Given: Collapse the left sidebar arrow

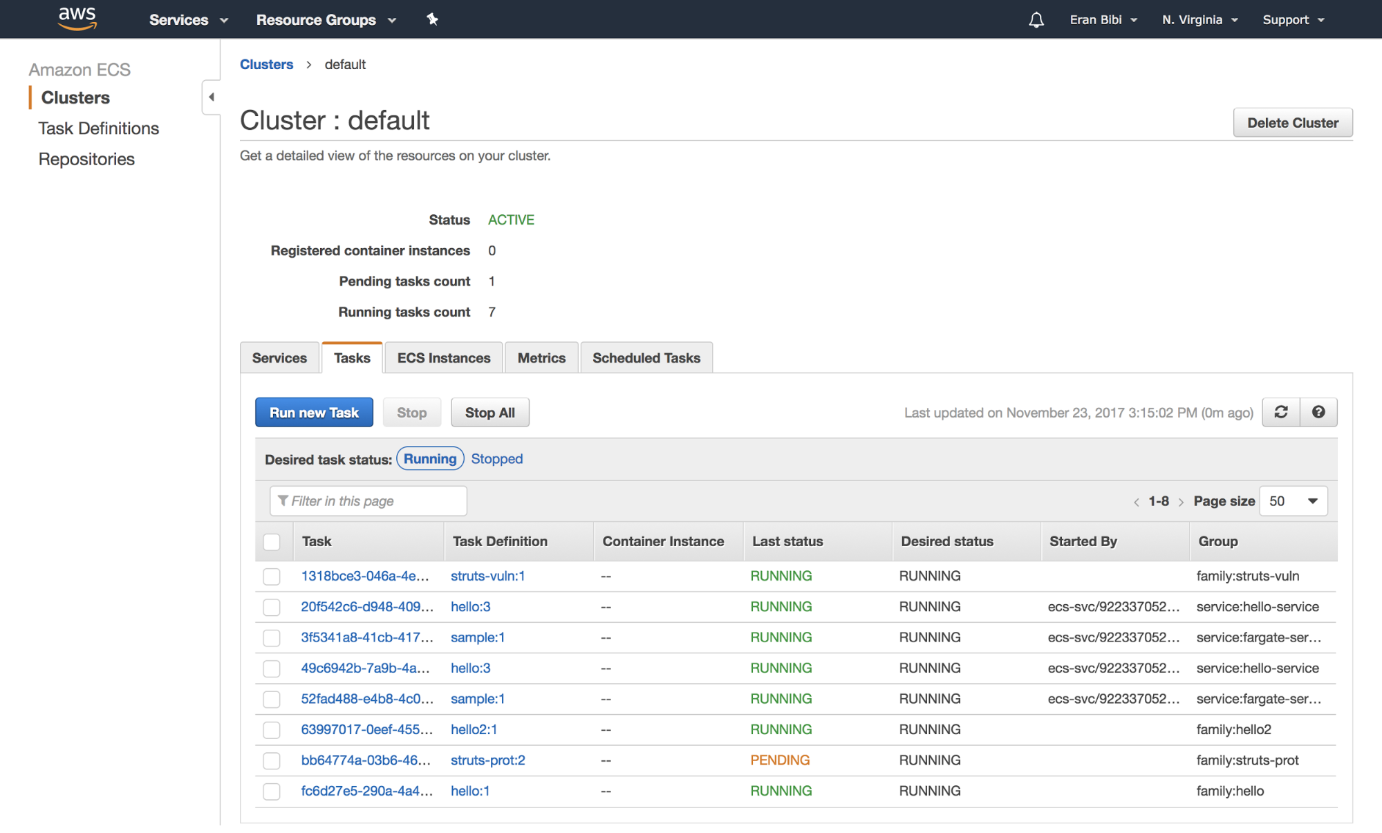Looking at the screenshot, I should (212, 97).
